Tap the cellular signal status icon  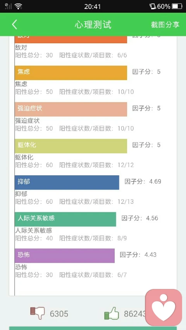[8, 6]
